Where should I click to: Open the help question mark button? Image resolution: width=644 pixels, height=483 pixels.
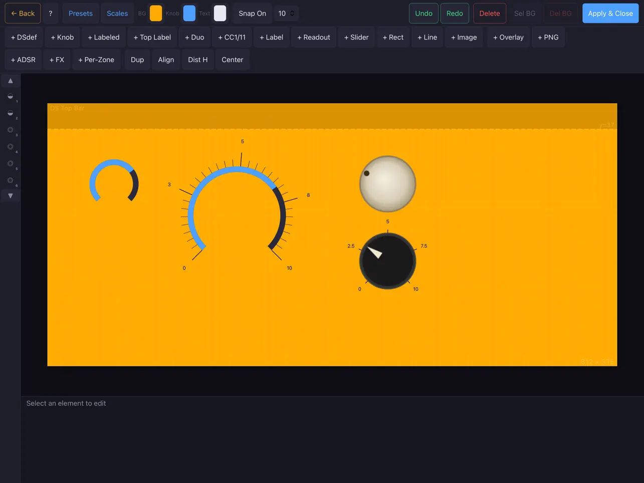coord(50,14)
